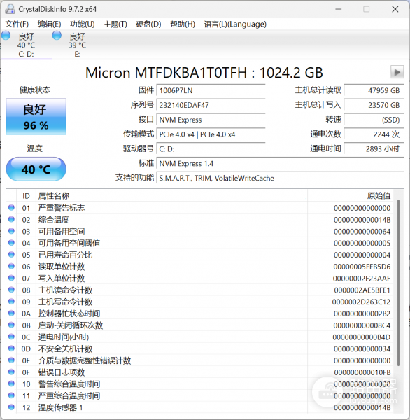Select the 已用寿命百分比 attribute name
The width and height of the screenshot is (410, 420).
point(65,255)
